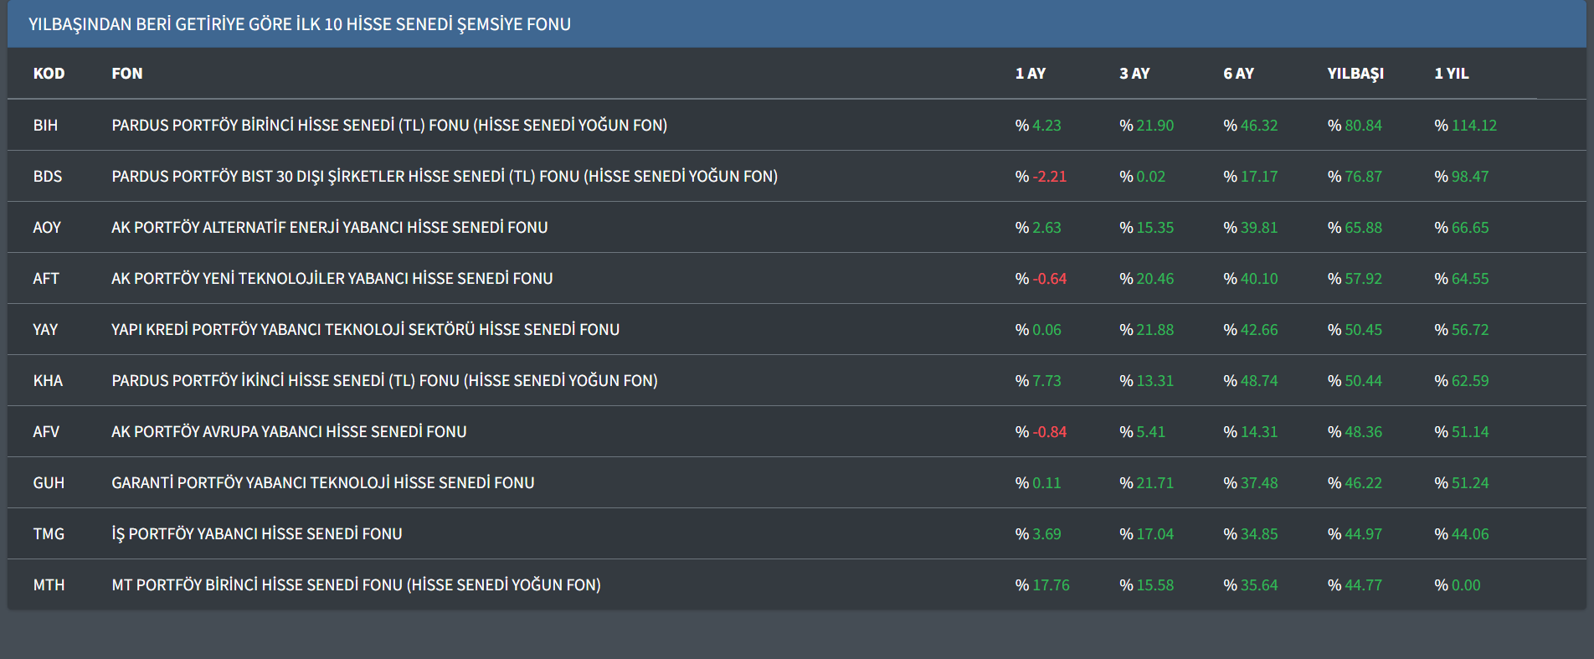1594x659 pixels.
Task: Open AK PORTFÖY ALTERNATİF ENERJİ fund
Action: click(x=329, y=228)
